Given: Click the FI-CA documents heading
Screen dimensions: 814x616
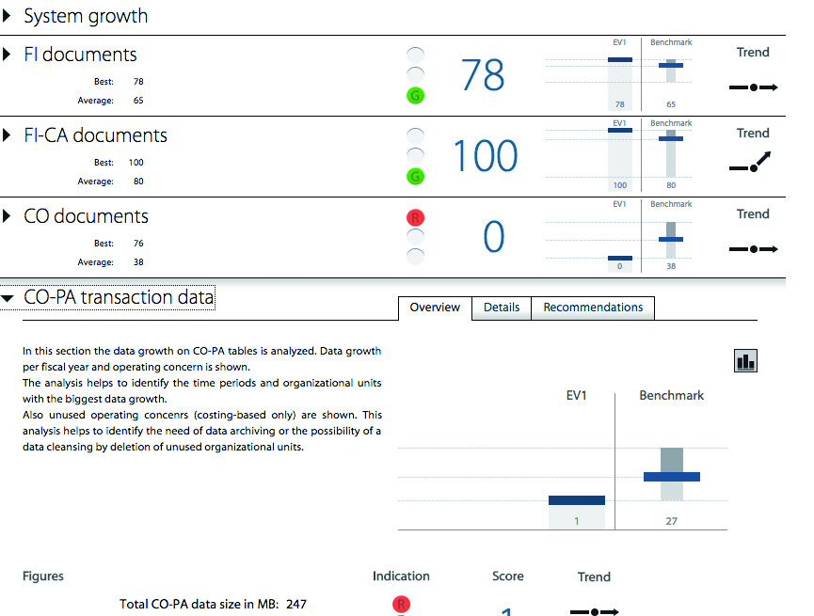Looking at the screenshot, I should coord(95,135).
